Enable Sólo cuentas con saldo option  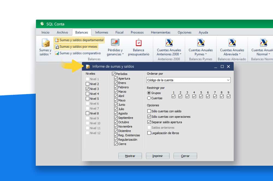[149, 111]
